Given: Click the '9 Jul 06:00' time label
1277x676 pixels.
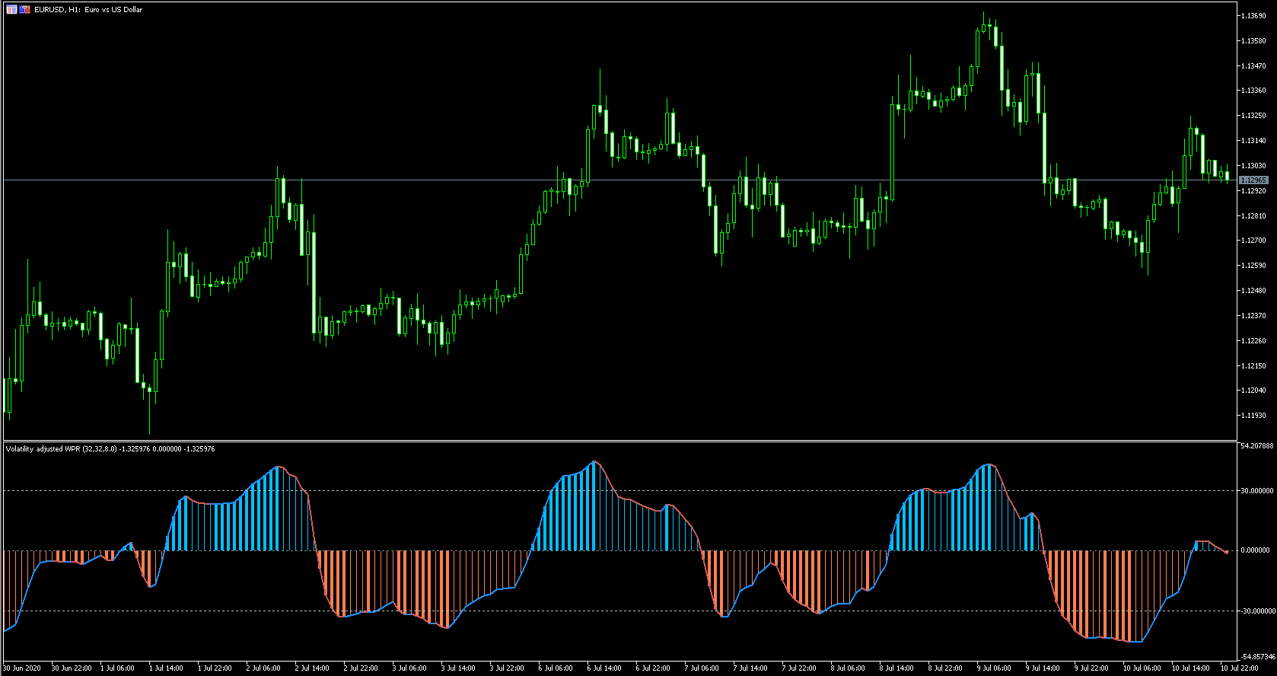Looking at the screenshot, I should click(x=994, y=668).
